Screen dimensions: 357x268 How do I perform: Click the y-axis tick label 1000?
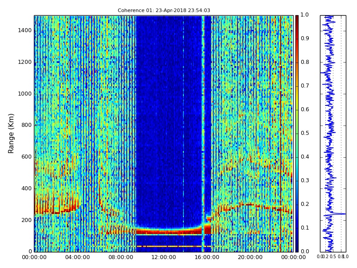(x=25, y=94)
